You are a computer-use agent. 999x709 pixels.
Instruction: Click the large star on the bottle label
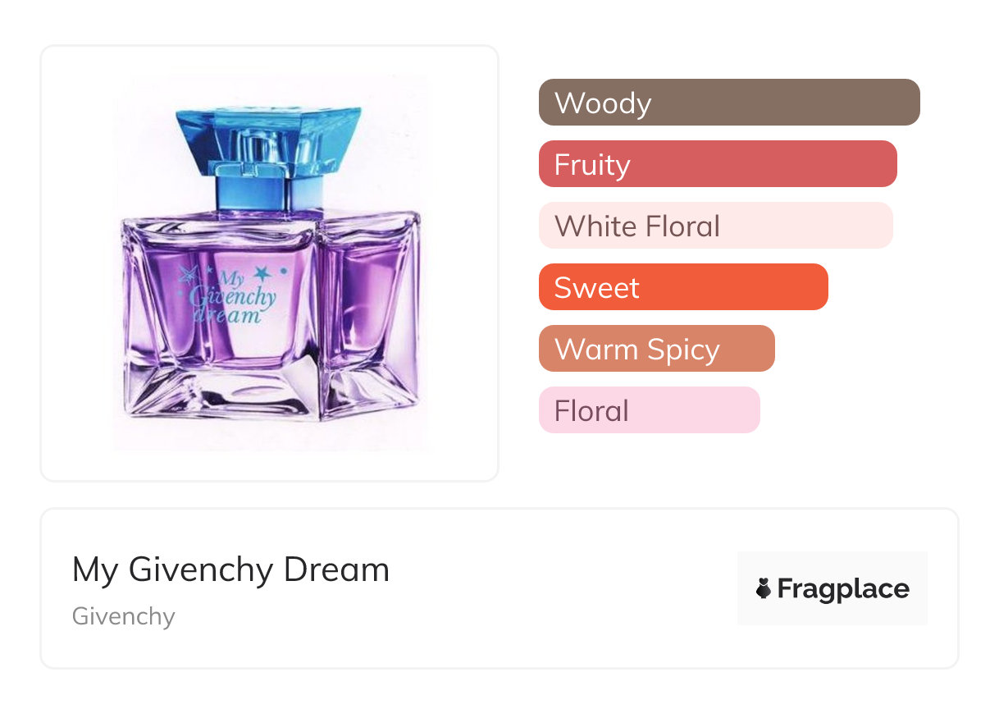(x=262, y=272)
